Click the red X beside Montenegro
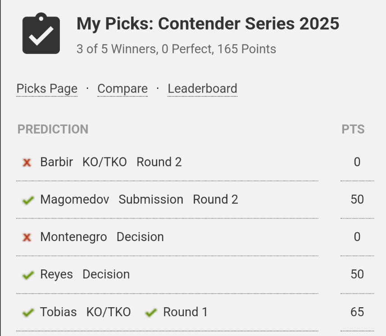The image size is (386, 336). 27,237
